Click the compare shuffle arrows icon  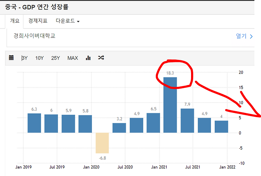(x=101, y=58)
